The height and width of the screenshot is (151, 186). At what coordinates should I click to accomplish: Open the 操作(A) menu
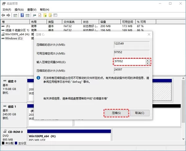[x=19, y=10]
